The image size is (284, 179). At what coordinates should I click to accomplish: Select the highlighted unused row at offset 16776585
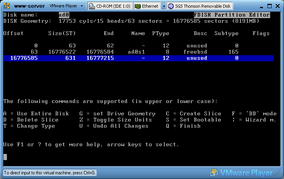(139, 58)
